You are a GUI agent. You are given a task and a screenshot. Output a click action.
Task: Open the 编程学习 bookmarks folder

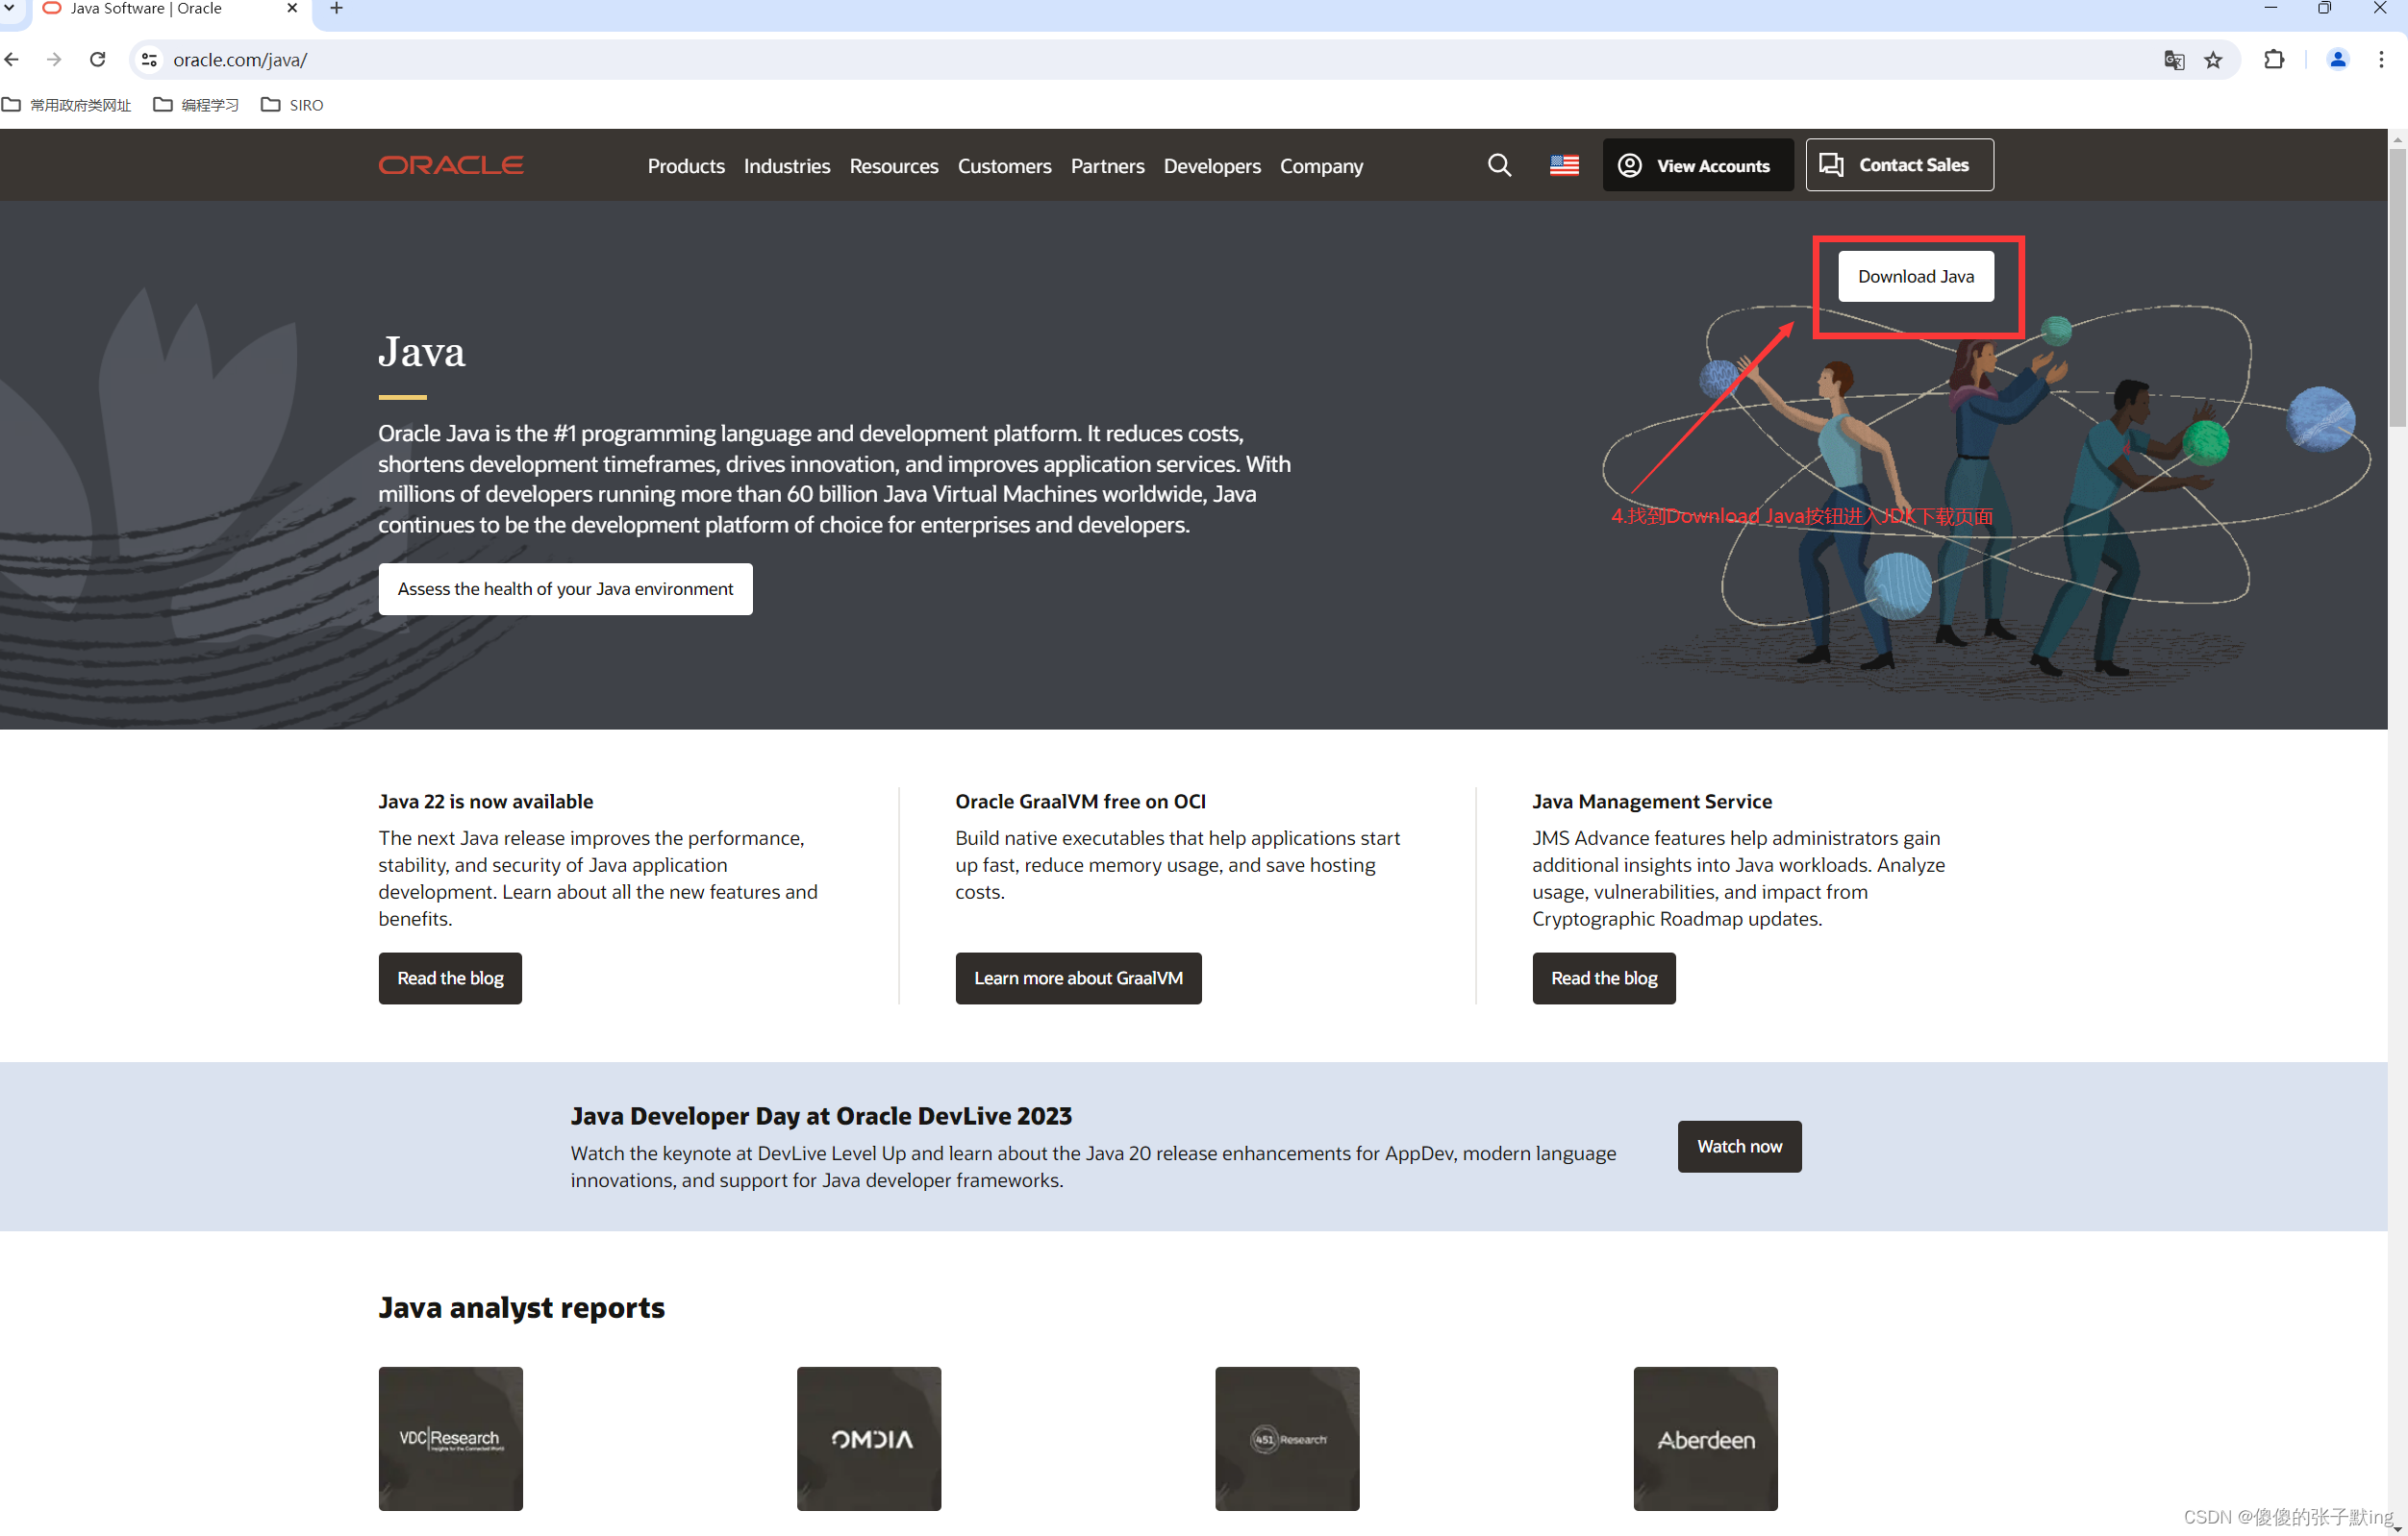(x=196, y=105)
